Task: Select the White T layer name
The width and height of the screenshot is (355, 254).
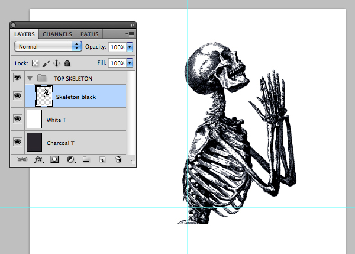Action: pyautogui.click(x=56, y=120)
